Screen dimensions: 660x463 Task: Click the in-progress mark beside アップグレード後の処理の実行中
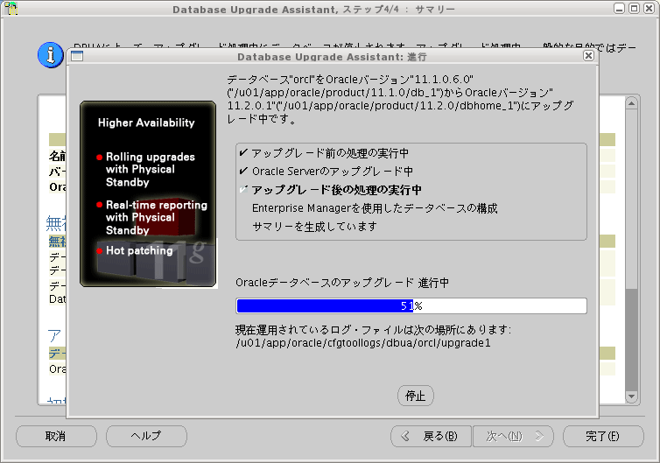coord(243,189)
